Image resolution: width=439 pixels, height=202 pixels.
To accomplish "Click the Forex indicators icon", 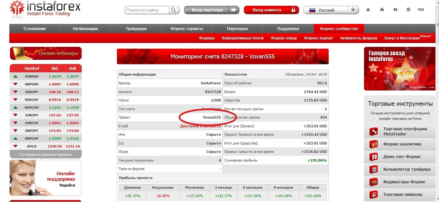I will (x=374, y=182).
